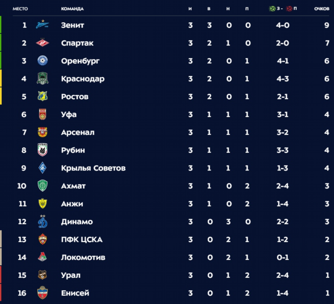
Task: Open the Krylya Sovetov crest icon
Action: coord(42,168)
